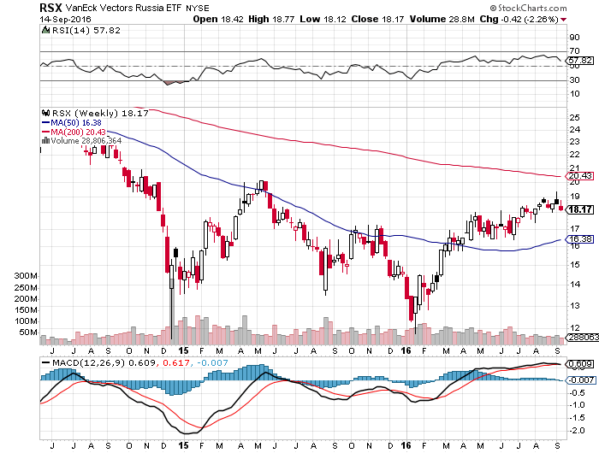Click the RSI(14) 57.82 legend text
The image size is (599, 453).
tap(86, 30)
